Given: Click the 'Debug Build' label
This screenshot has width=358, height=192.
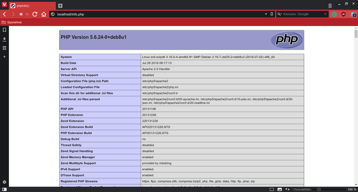Looking at the screenshot, I should 70,139.
